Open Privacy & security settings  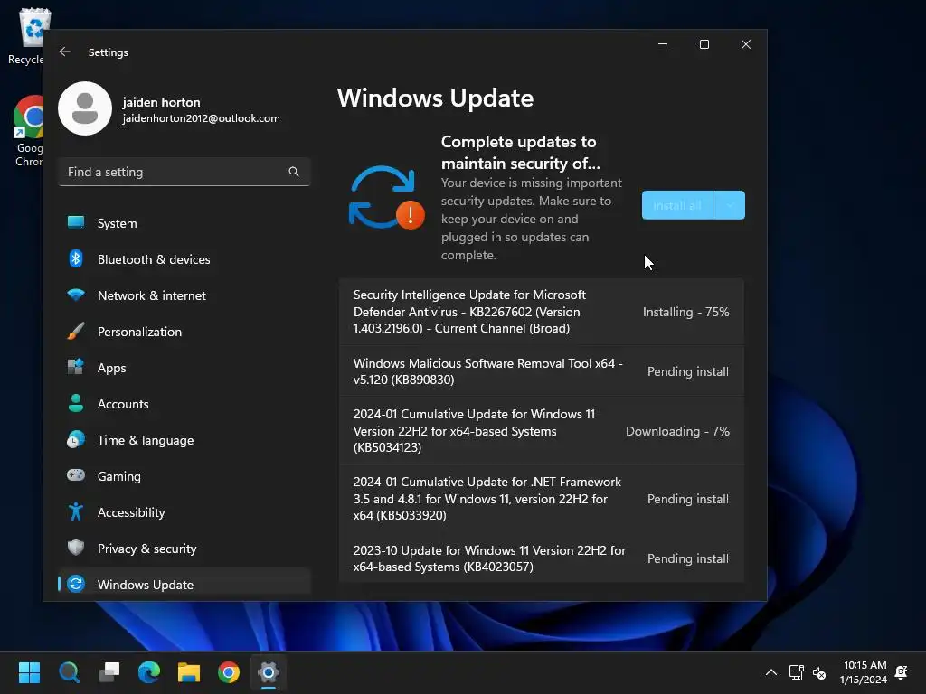184,549
